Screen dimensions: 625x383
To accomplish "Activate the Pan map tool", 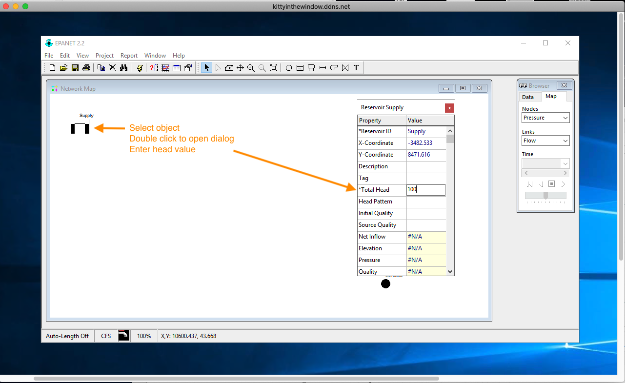I will click(240, 68).
